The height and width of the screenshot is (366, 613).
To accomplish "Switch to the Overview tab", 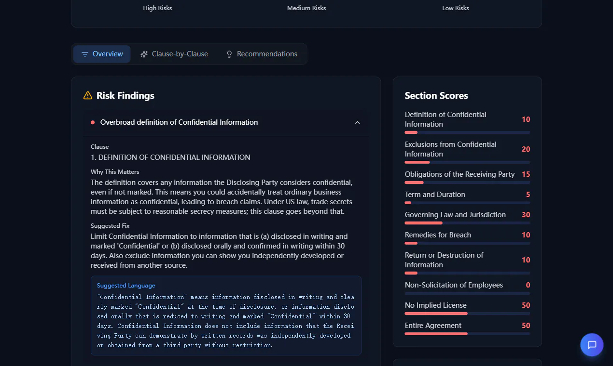I will pos(102,54).
